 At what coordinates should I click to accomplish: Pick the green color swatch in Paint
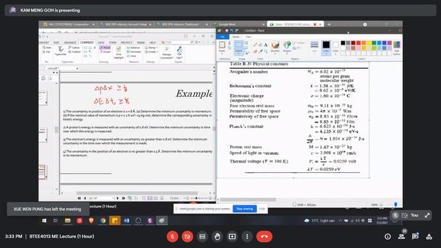[x=373, y=43]
